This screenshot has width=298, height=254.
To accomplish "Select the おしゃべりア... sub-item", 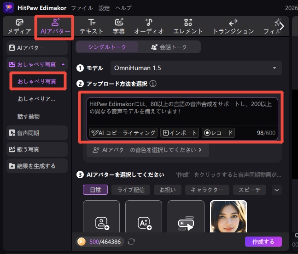I will [x=36, y=99].
